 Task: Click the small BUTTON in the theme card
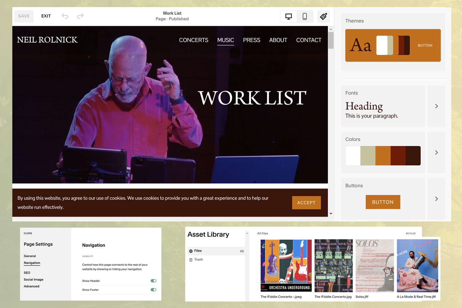pos(425,45)
